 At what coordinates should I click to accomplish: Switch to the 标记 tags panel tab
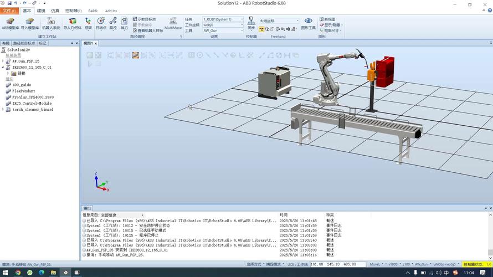pyautogui.click(x=43, y=43)
